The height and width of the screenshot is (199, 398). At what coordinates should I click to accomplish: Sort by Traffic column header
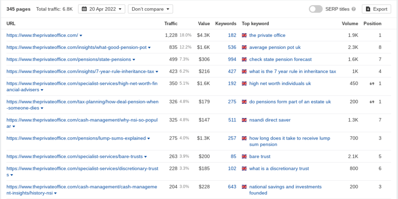171,24
